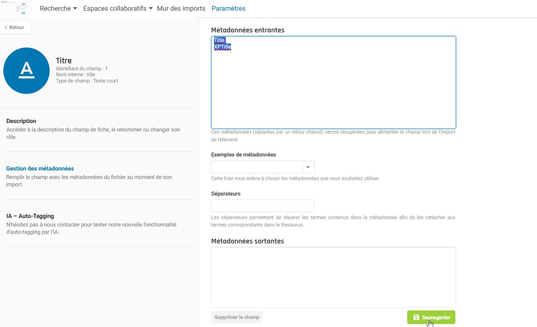Click the XPTitle metadata entry
This screenshot has height=327, width=537.
[x=223, y=47]
